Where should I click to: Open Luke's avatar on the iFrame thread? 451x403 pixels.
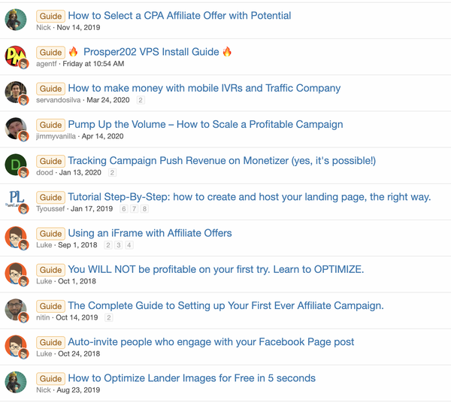[x=16, y=237]
